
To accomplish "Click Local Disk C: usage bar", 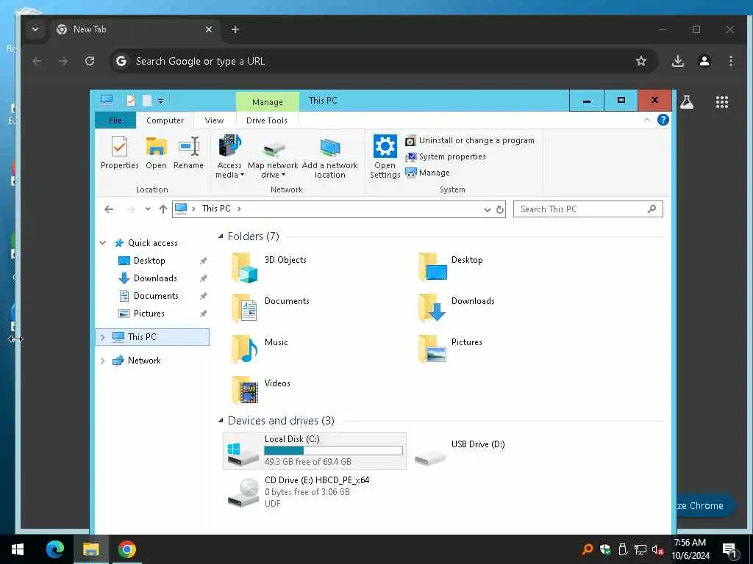I will [x=333, y=451].
